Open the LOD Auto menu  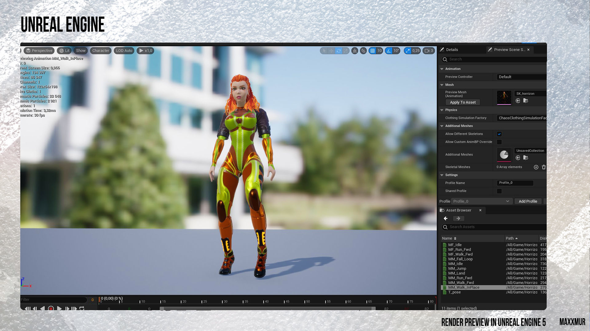click(x=124, y=51)
